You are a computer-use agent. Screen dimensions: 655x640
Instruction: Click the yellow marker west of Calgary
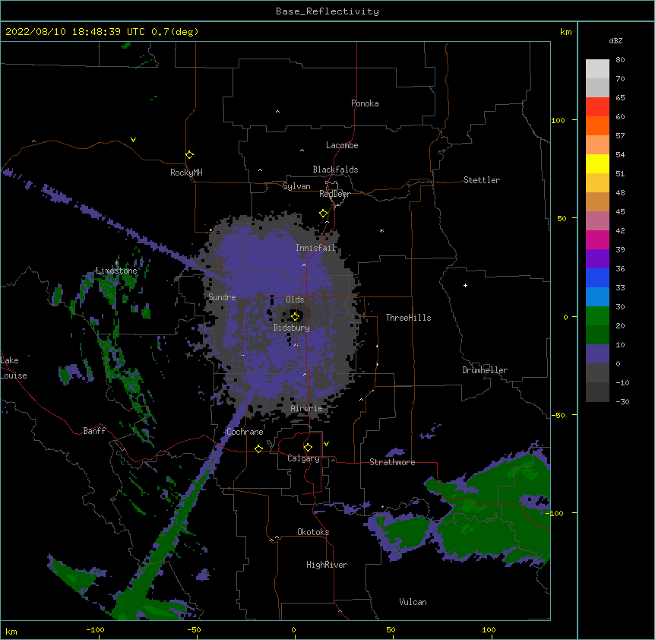click(x=258, y=448)
